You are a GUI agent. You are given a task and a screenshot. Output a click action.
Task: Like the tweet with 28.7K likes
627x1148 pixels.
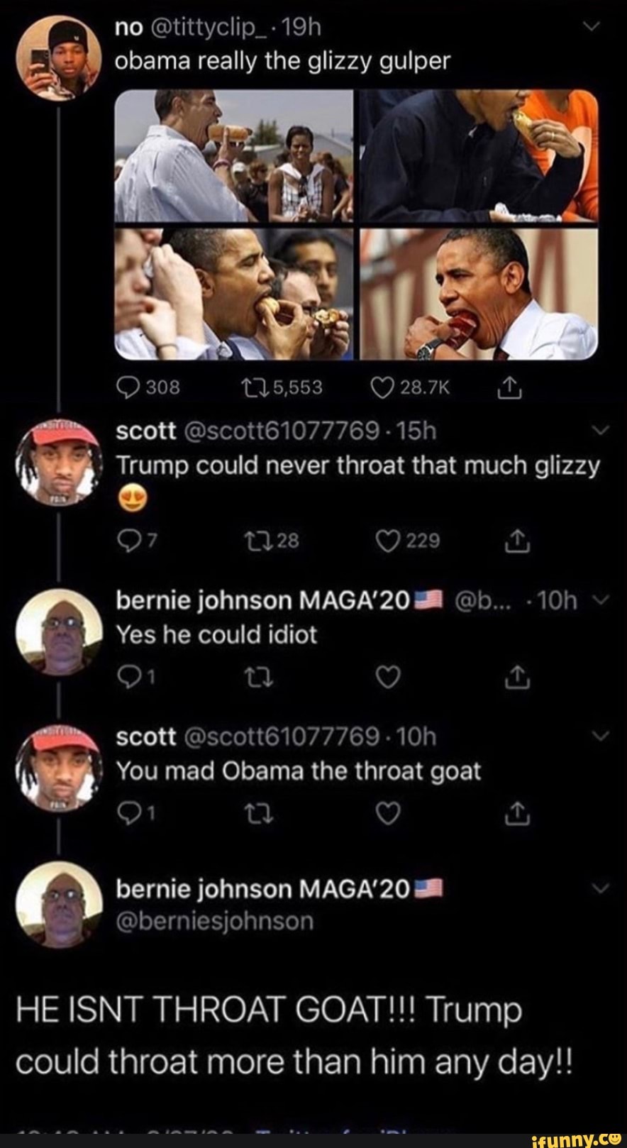383,387
